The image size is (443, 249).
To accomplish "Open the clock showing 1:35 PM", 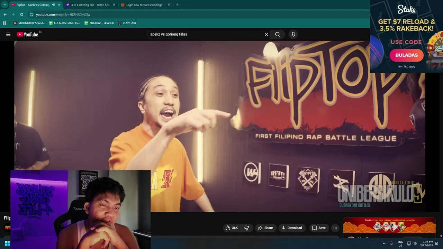I will (x=426, y=243).
